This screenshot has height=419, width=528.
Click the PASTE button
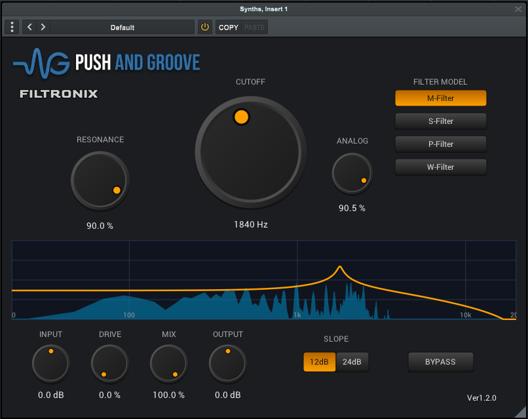tap(255, 28)
